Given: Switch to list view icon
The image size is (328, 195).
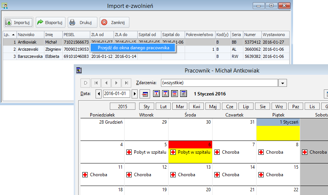Looking at the screenshot, I should pos(184,94).
